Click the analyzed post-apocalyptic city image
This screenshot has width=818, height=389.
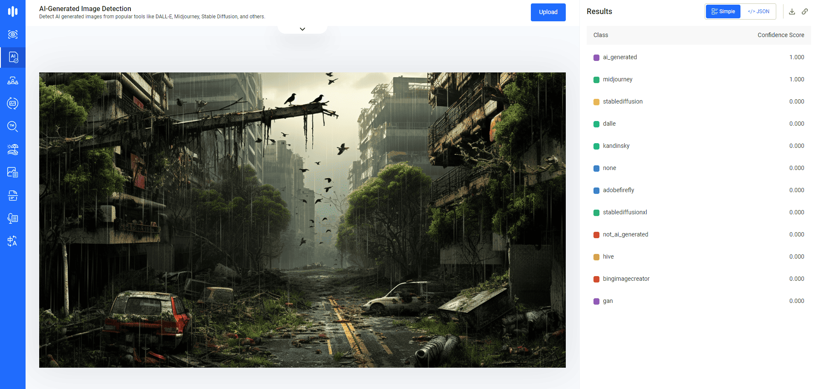click(302, 220)
